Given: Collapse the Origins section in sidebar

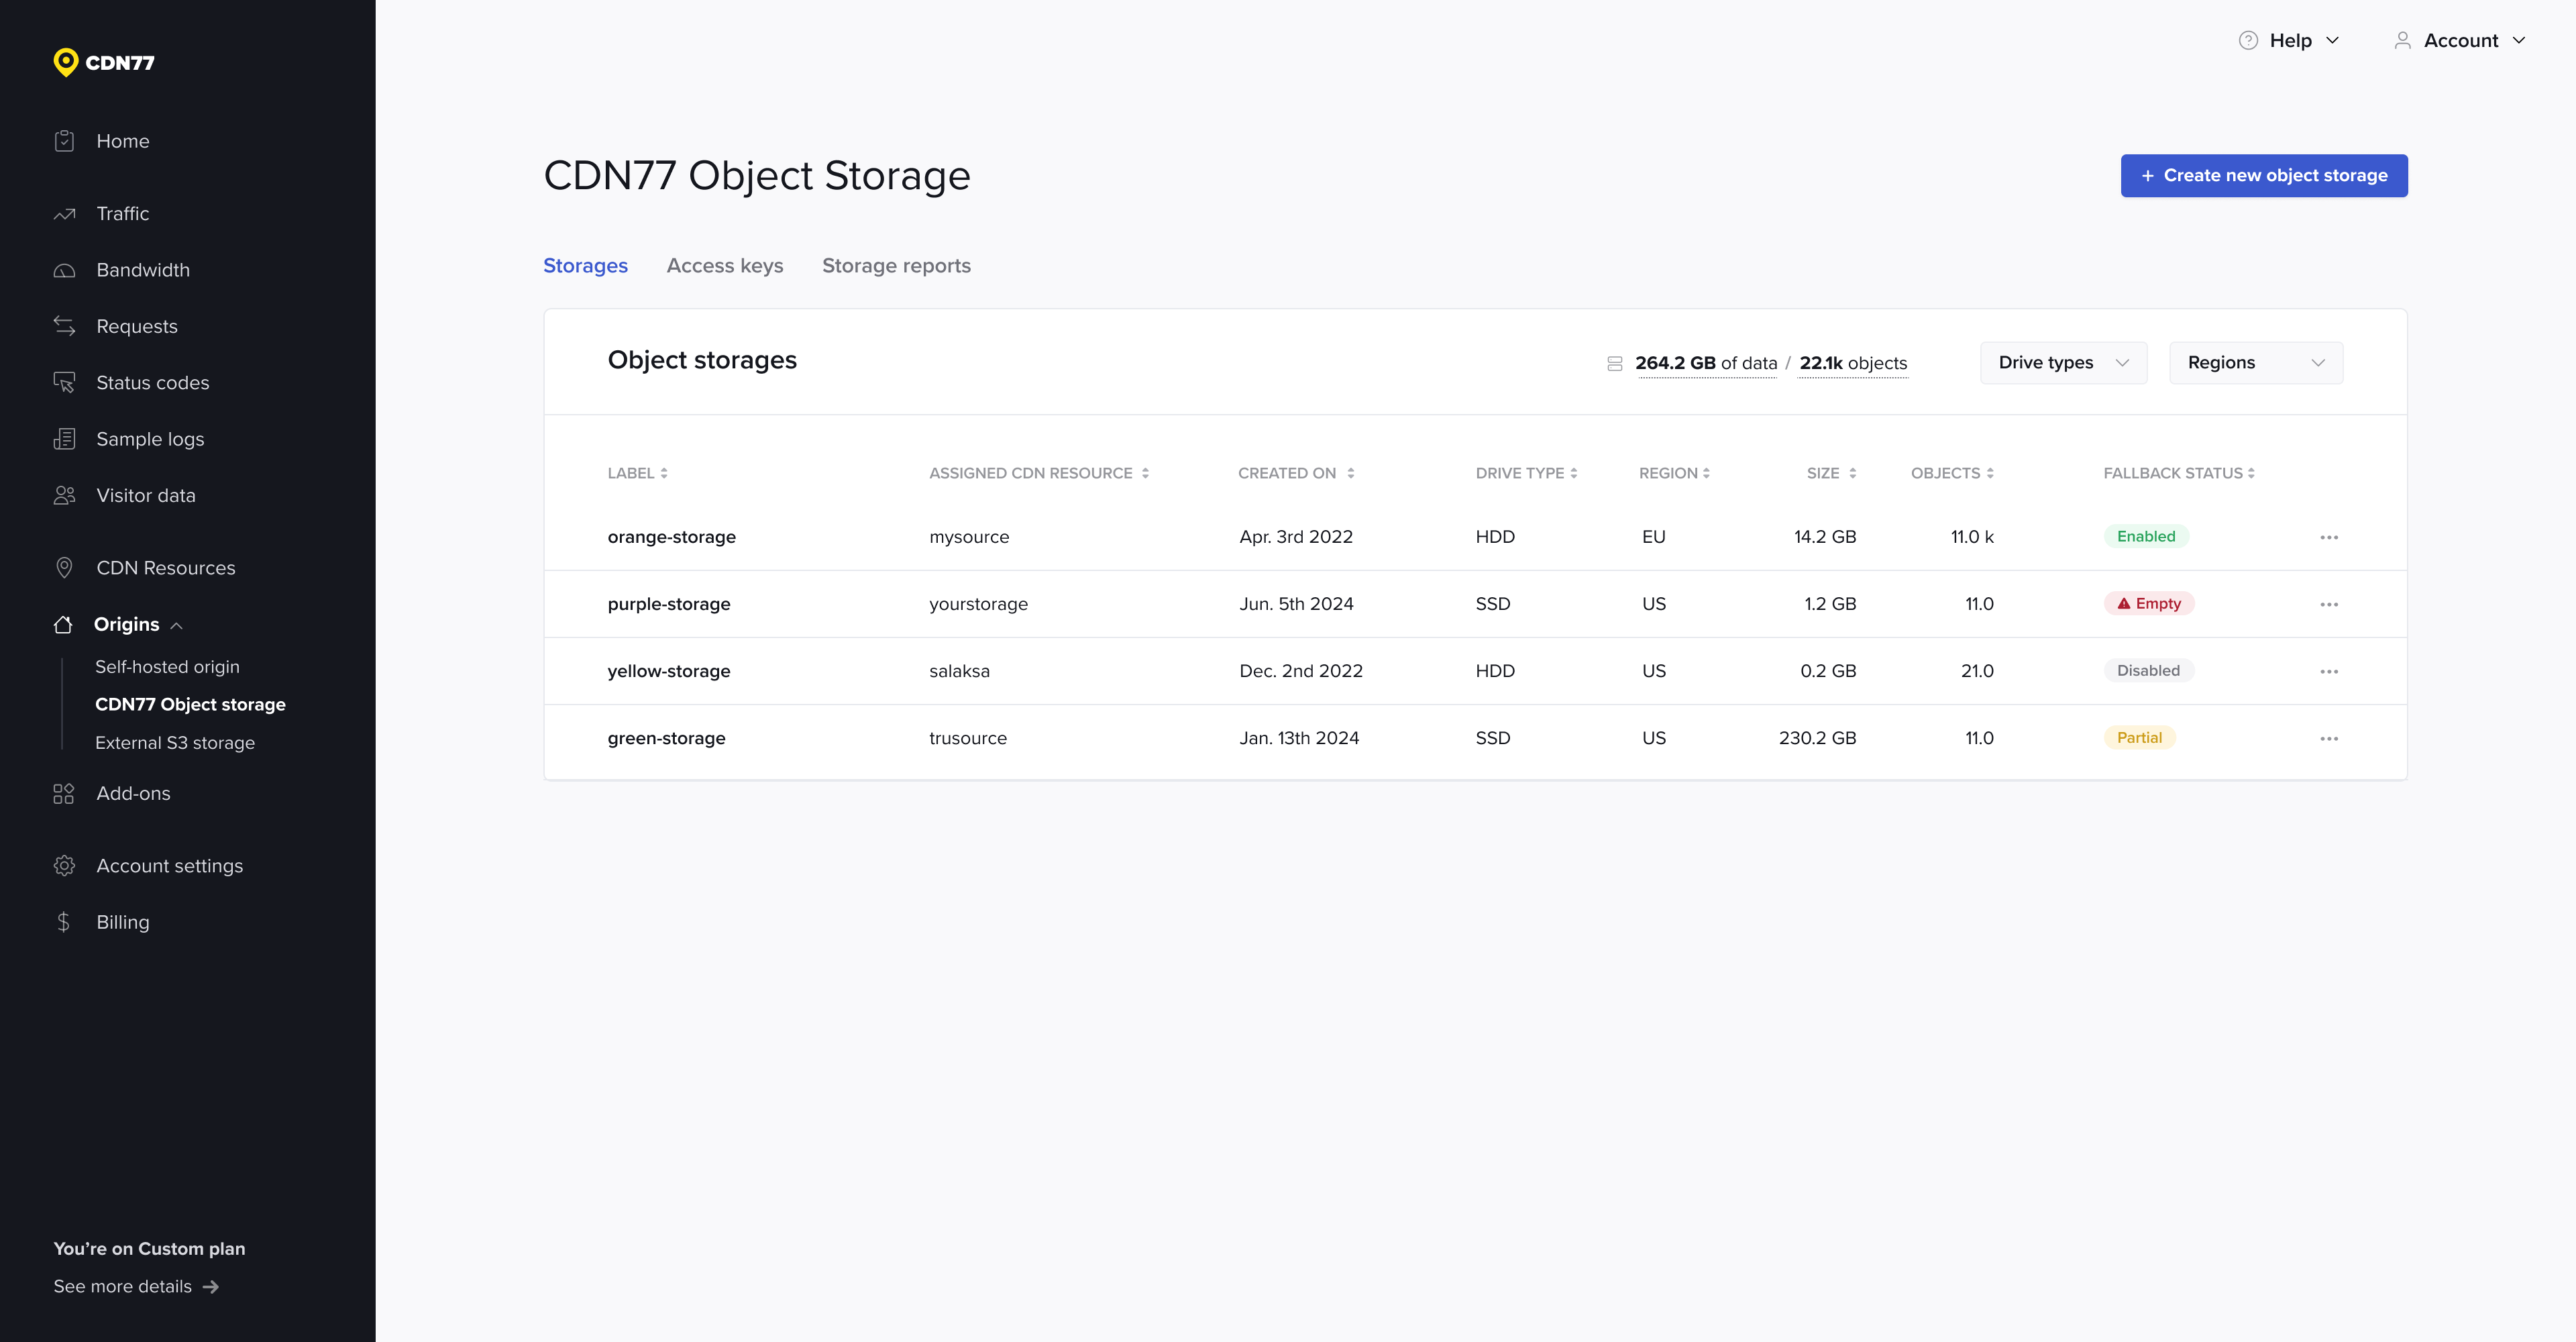Looking at the screenshot, I should (x=178, y=624).
